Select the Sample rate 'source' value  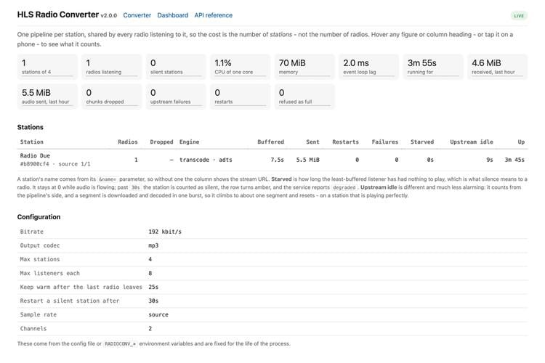click(x=158, y=314)
